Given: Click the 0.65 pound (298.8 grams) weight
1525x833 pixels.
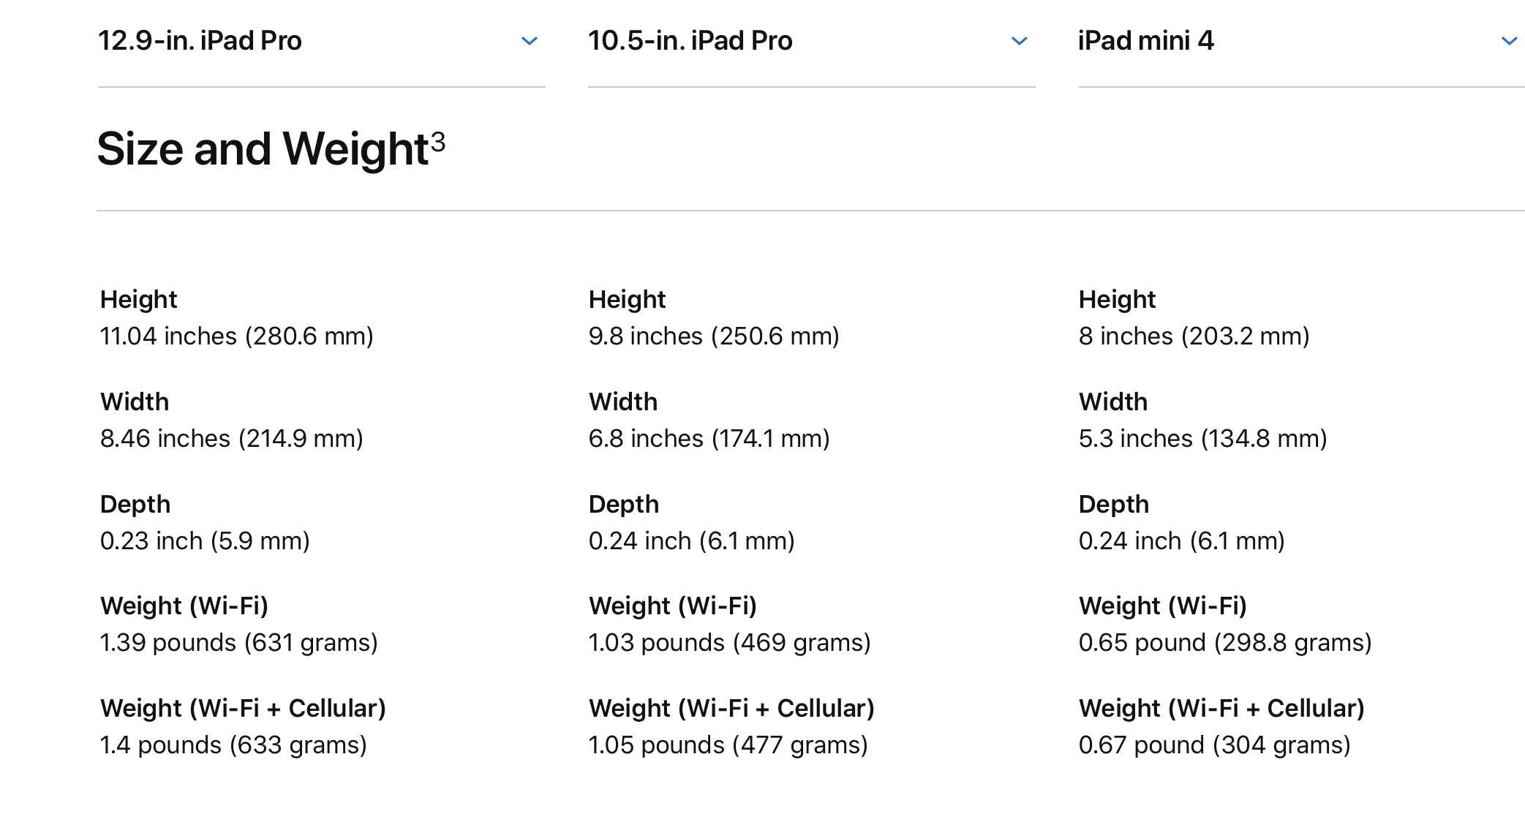Looking at the screenshot, I should pos(1224,643).
